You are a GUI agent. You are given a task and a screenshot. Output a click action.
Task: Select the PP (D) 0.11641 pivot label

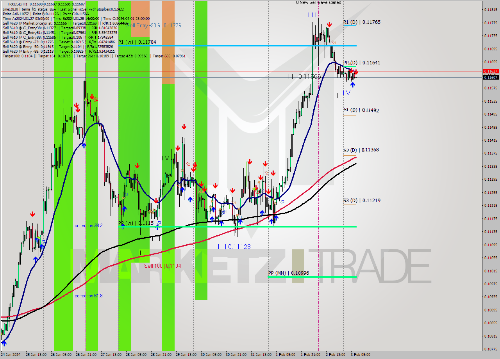click(x=362, y=62)
